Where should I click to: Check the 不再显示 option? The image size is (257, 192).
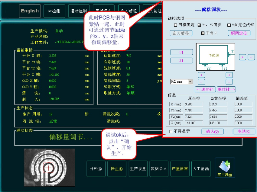point(171,131)
